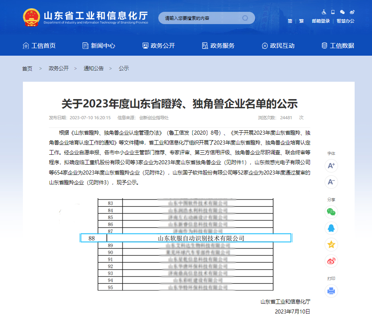
Task: Click the search magnifier icon
Action: [x=245, y=18]
